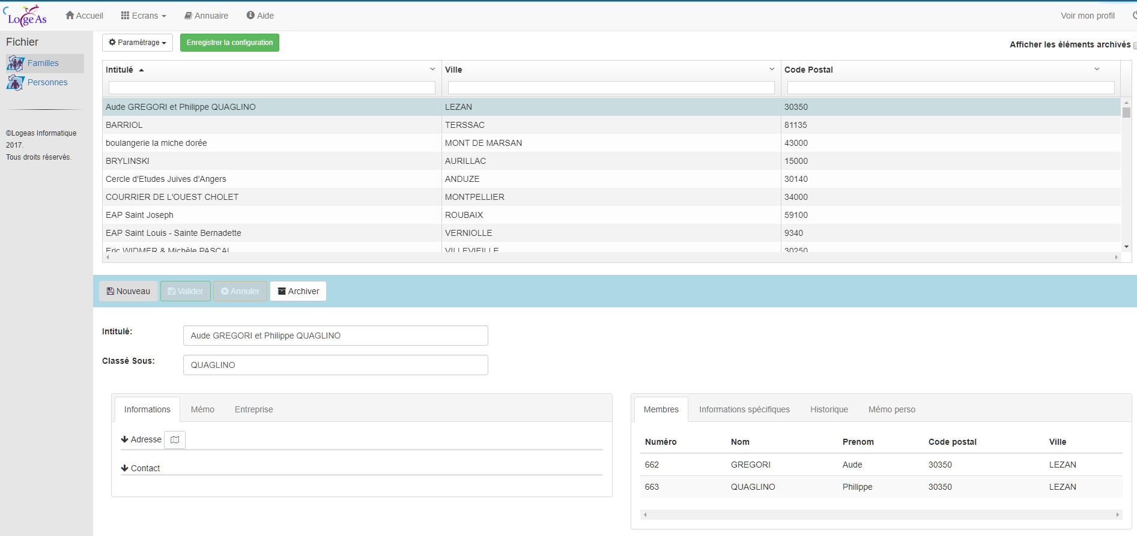The image size is (1137, 536).
Task: Select Cercle d'Etudes Juives d'Angers row
Action: [611, 179]
